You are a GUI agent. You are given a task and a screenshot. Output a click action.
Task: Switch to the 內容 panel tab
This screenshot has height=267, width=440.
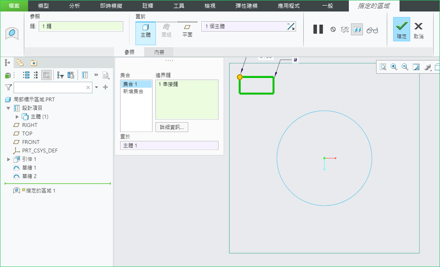(x=159, y=52)
